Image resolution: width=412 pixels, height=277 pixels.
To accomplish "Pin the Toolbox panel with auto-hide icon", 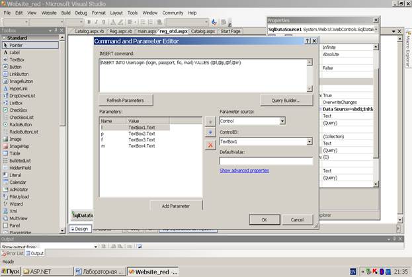I will (56, 30).
